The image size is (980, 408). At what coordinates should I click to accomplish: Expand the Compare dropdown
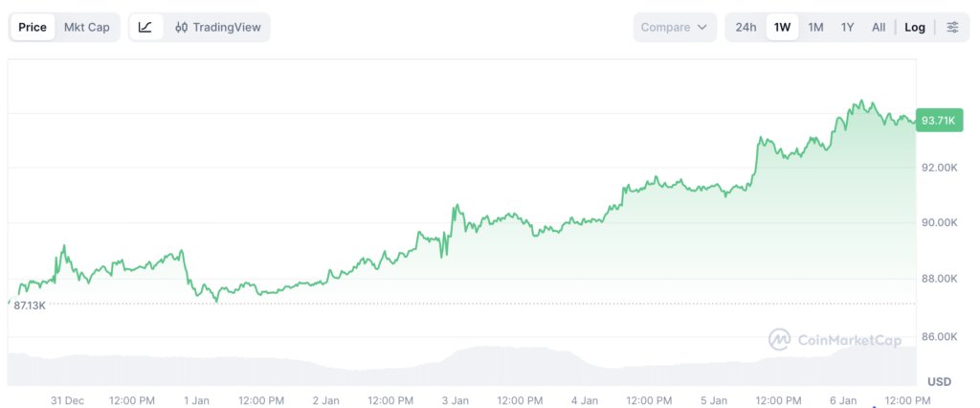click(674, 27)
